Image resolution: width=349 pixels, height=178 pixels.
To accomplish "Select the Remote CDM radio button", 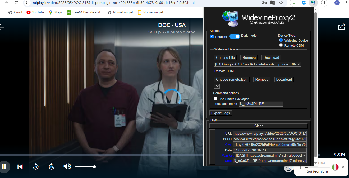I will pos(281,45).
